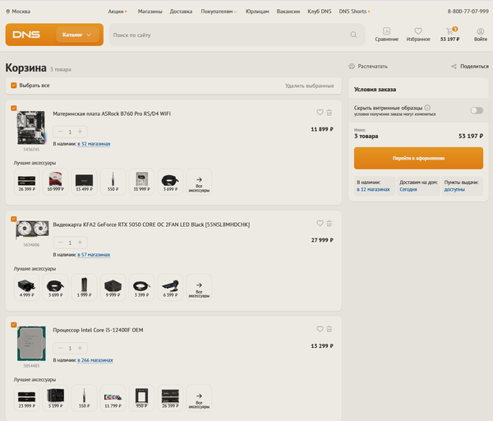Click доступны pickup points link
This screenshot has height=421, width=493.
(x=454, y=189)
